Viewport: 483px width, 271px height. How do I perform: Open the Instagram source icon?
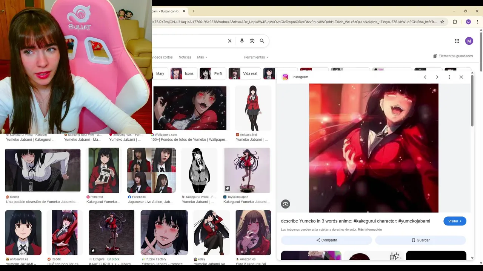[x=285, y=77]
